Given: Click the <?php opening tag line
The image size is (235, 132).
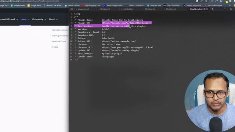Looking at the screenshot, I should 77,14.
